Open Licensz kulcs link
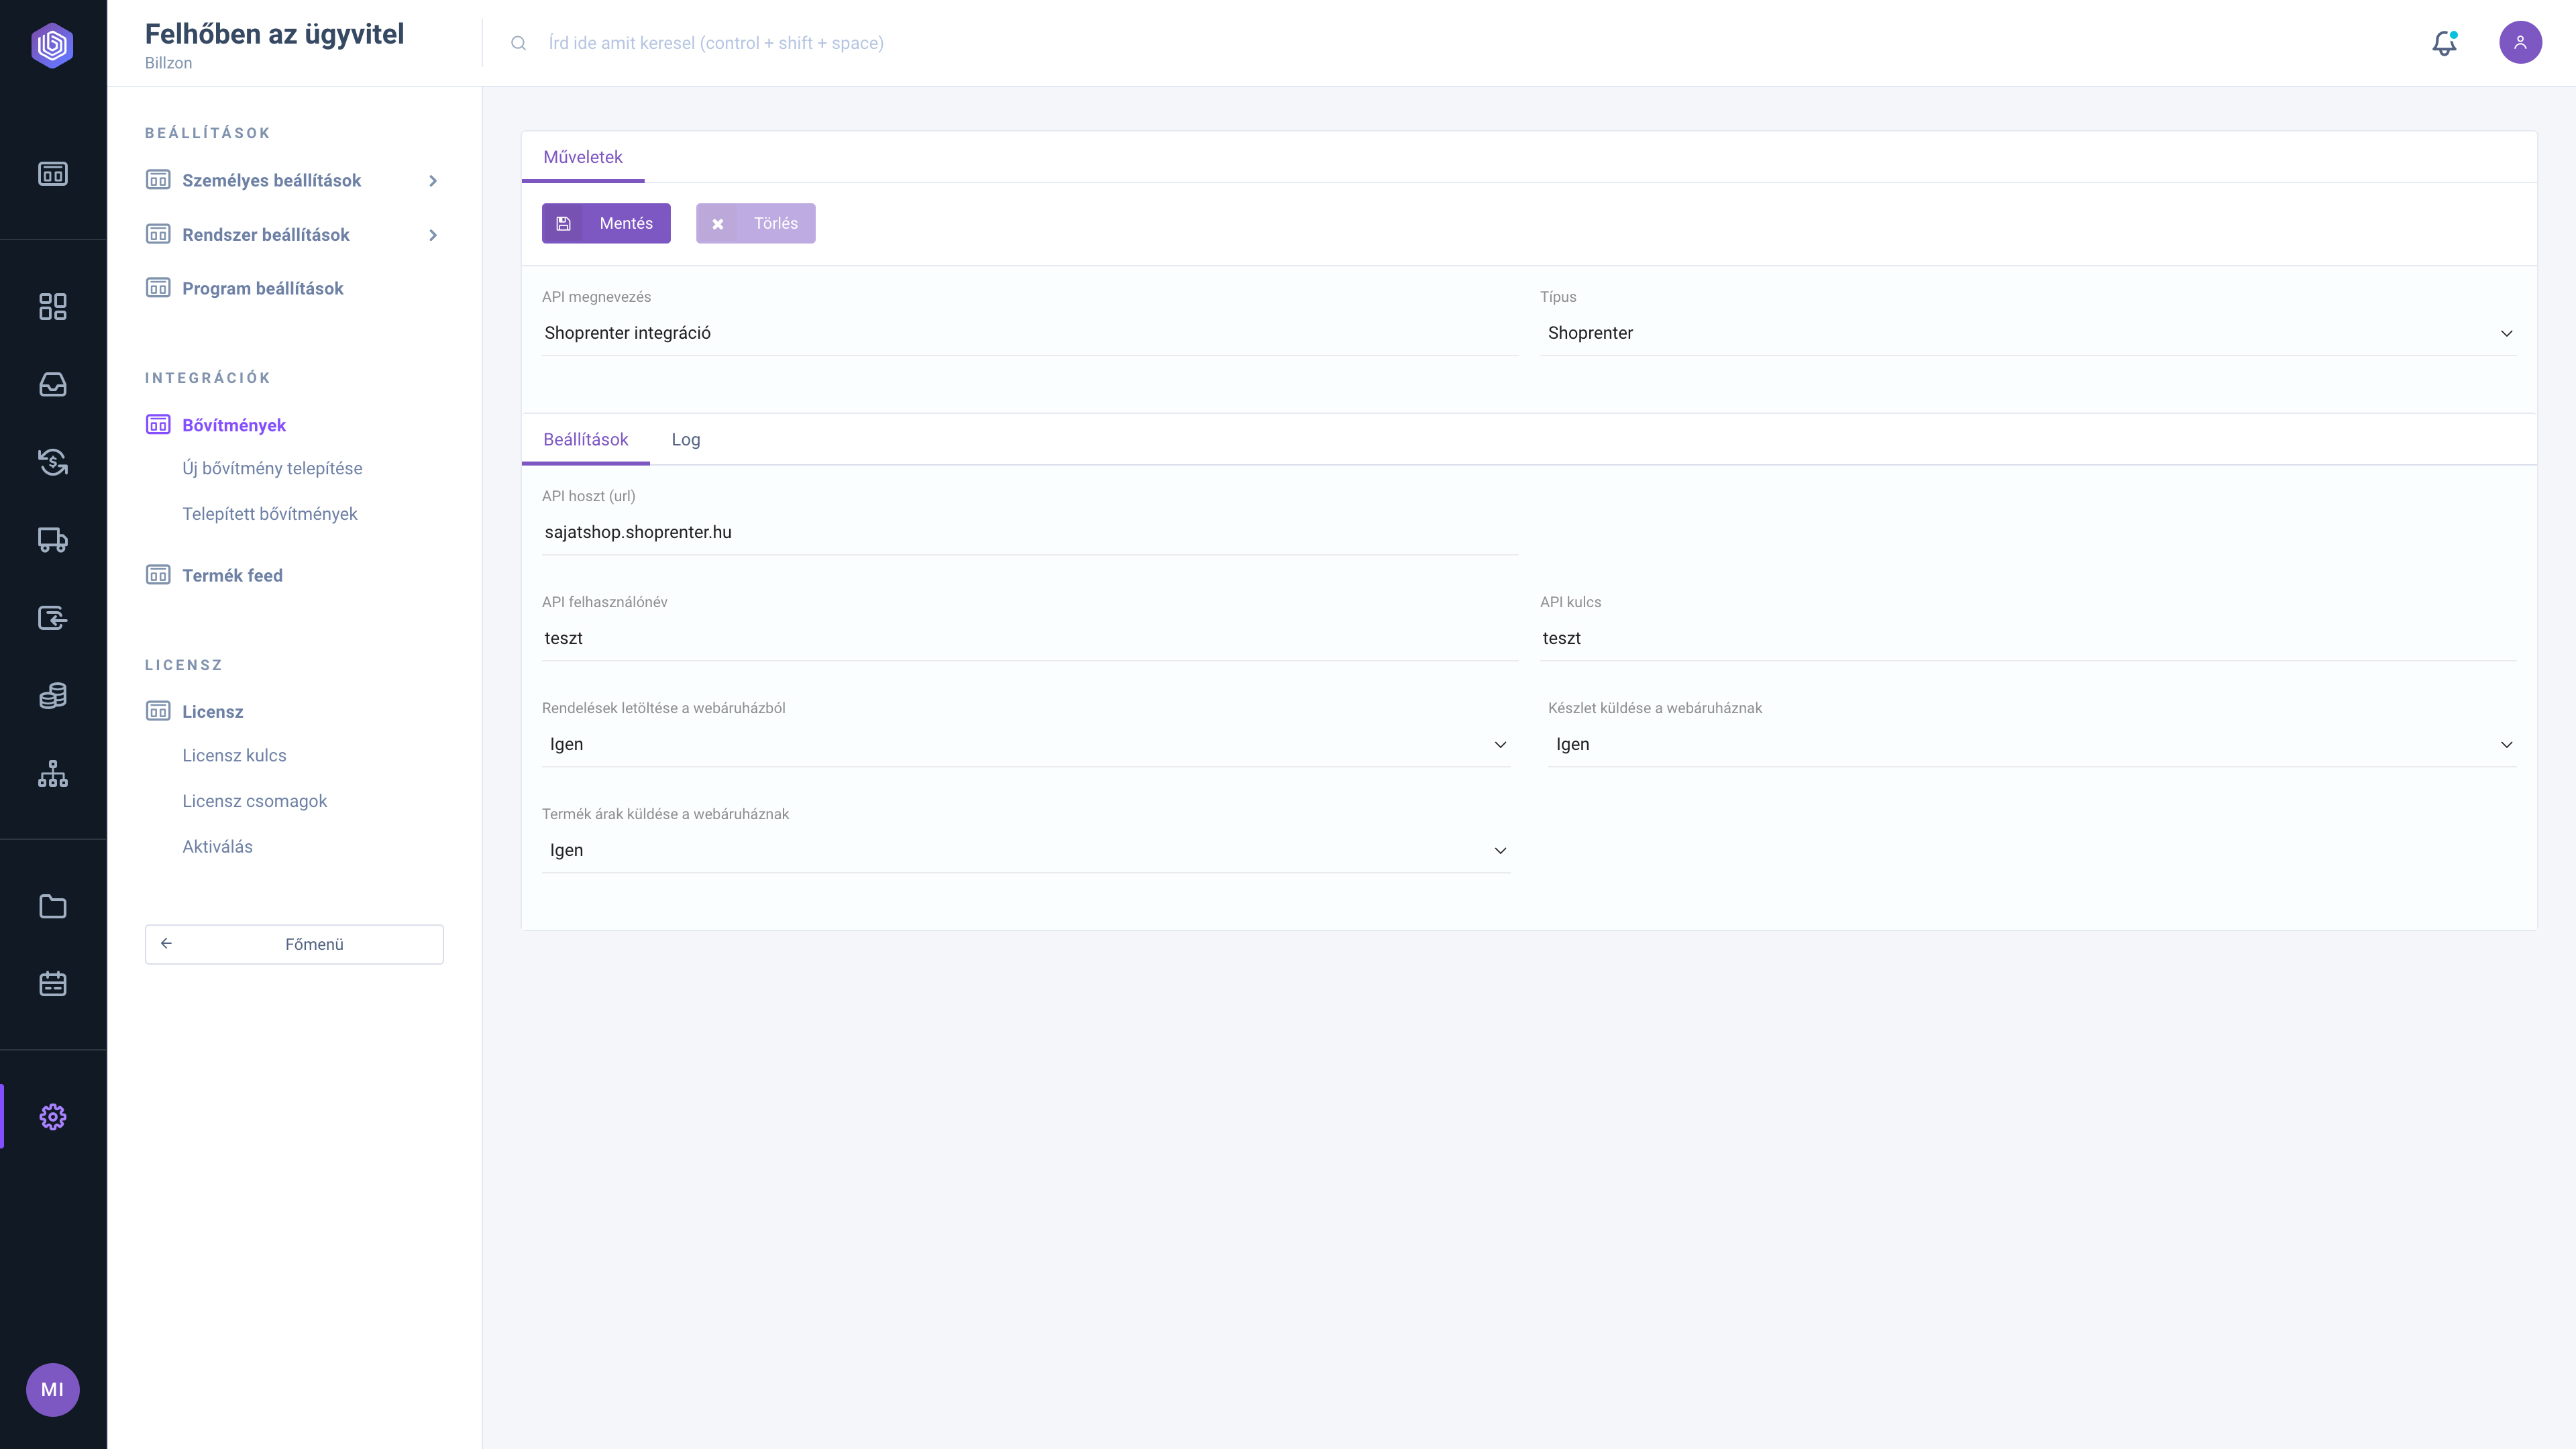 coord(234,755)
